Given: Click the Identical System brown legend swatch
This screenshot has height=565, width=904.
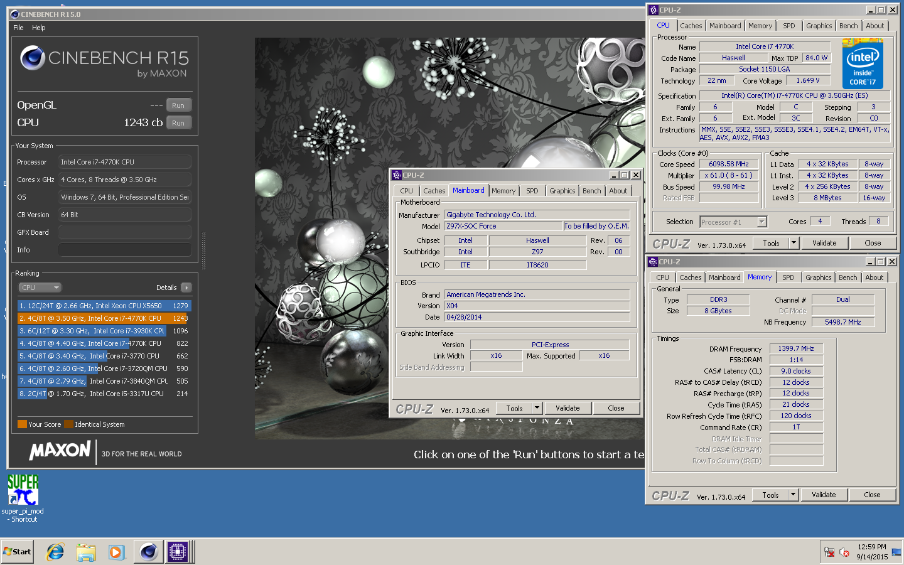Looking at the screenshot, I should tap(69, 424).
